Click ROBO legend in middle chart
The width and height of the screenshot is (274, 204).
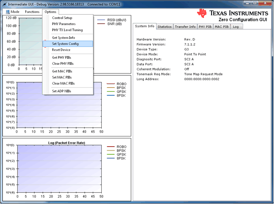click(x=116, y=84)
